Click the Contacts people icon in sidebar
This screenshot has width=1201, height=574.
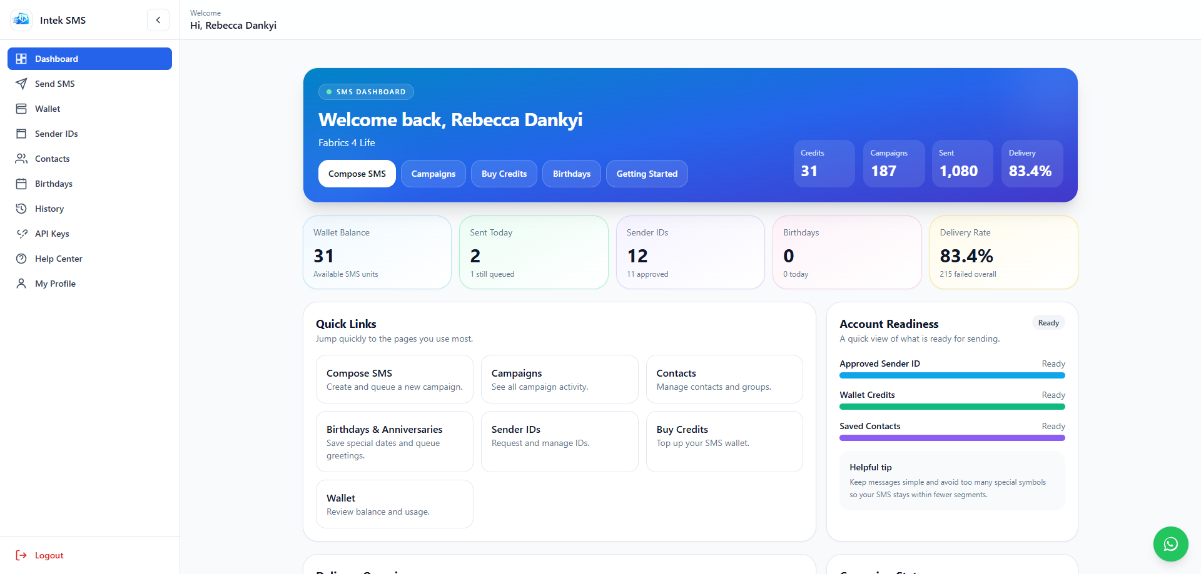pyautogui.click(x=21, y=159)
